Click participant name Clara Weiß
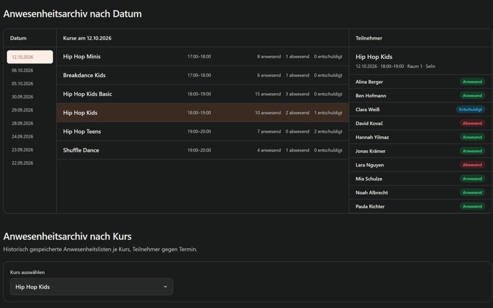Viewport: 493px width, 308px height. click(x=367, y=109)
